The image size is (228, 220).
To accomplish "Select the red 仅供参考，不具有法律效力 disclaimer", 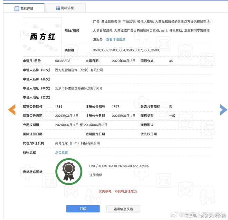I will coord(118,191).
